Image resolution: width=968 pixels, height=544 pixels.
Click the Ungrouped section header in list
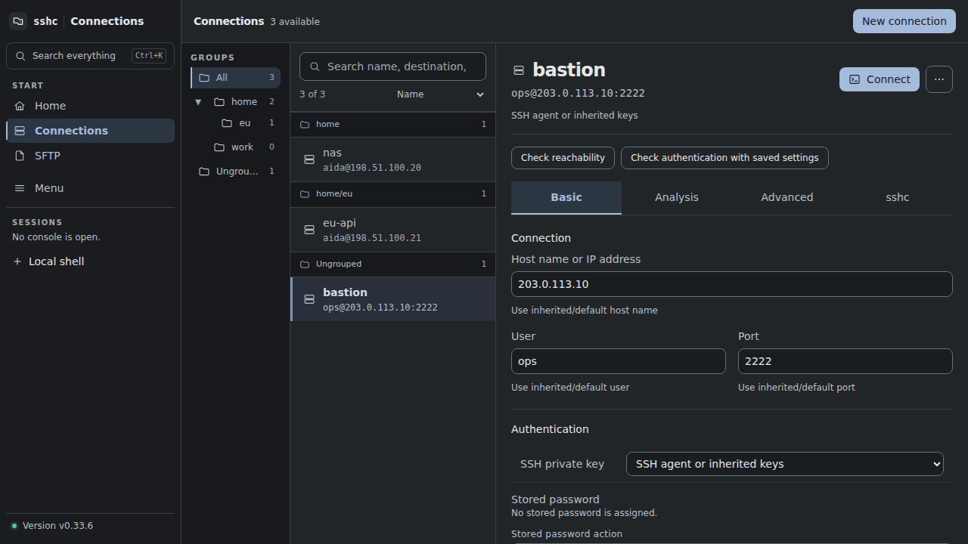click(x=393, y=264)
